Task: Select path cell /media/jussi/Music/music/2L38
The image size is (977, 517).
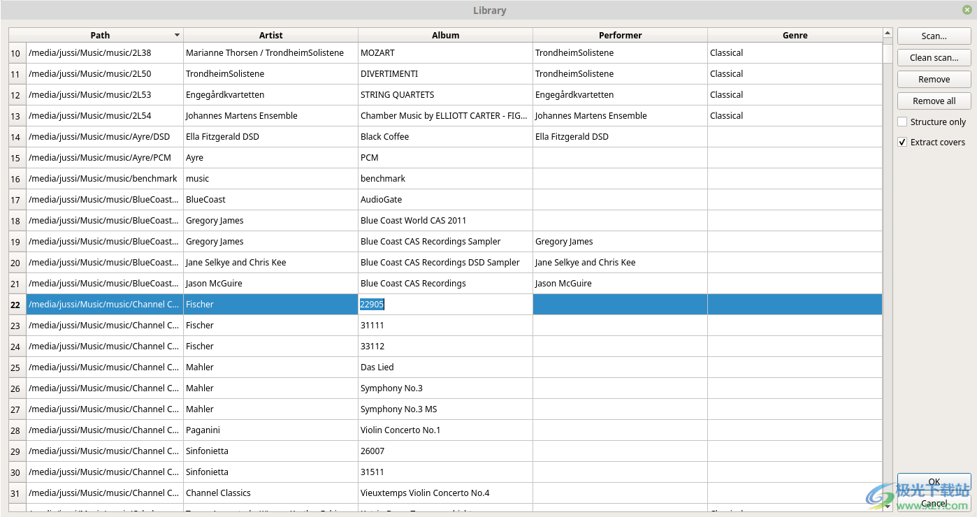Action: tap(105, 53)
